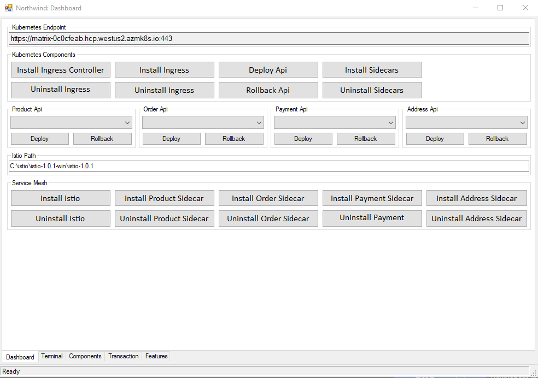This screenshot has width=538, height=378.
Task: Click Rollback in the Order Api group
Action: click(235, 139)
